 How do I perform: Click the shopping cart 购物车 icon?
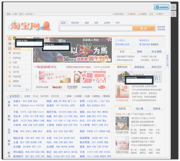[x=128, y=14]
